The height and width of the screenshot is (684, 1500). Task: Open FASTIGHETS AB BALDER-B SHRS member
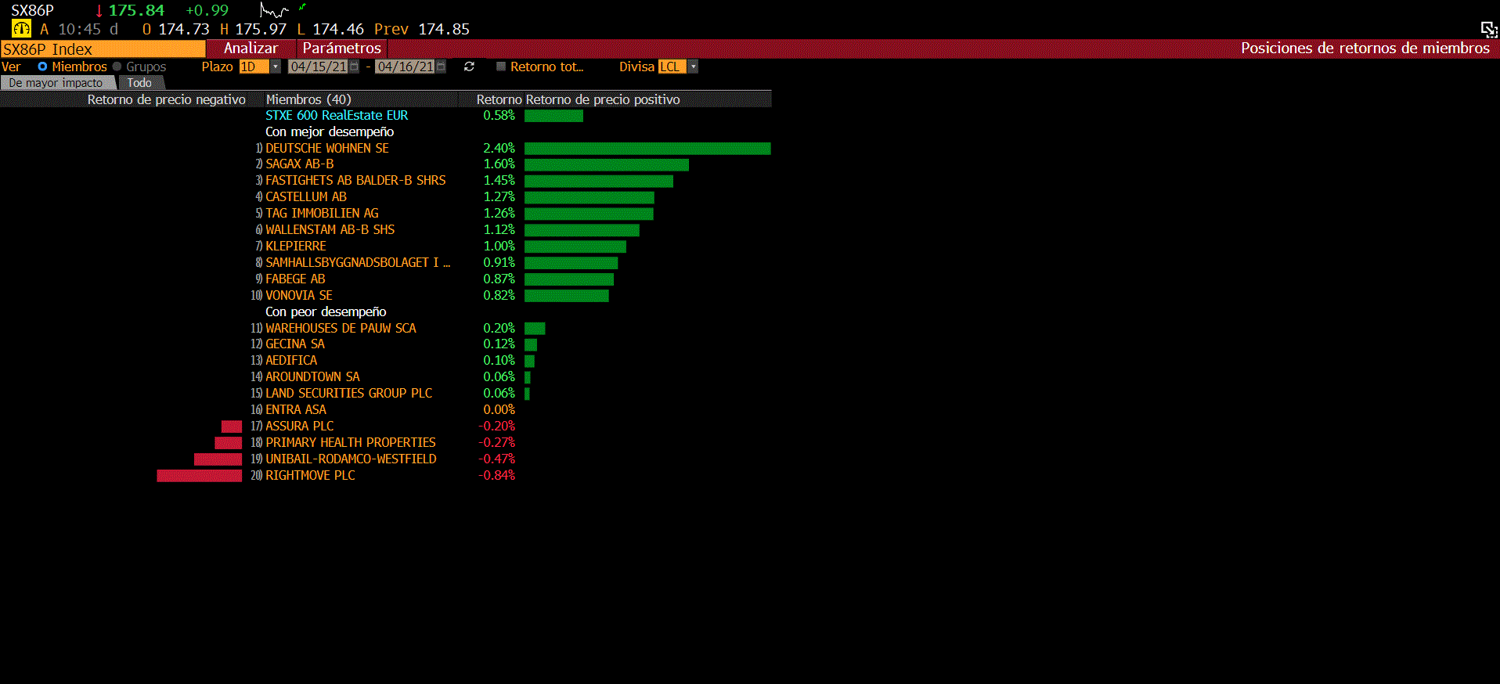click(355, 180)
